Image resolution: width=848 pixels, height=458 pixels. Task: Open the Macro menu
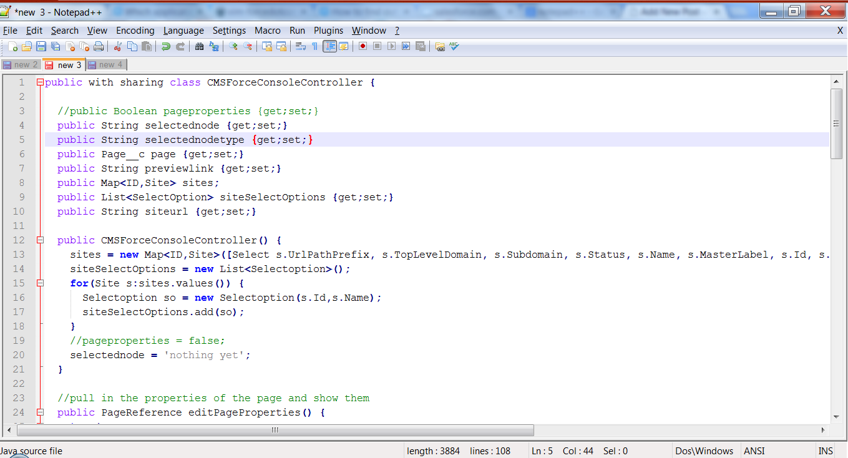(x=268, y=31)
